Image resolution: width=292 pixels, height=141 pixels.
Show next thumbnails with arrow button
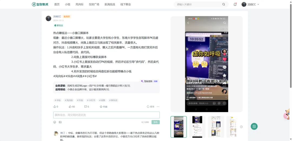click(241, 127)
